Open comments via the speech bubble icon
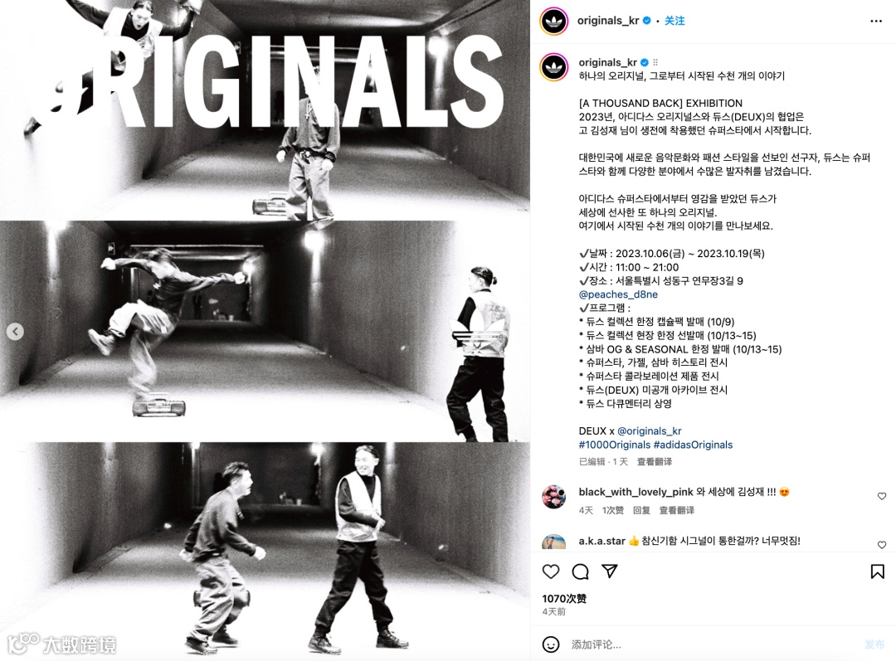This screenshot has width=896, height=661. (x=581, y=571)
